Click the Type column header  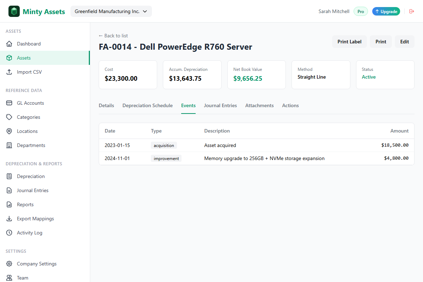pos(156,131)
